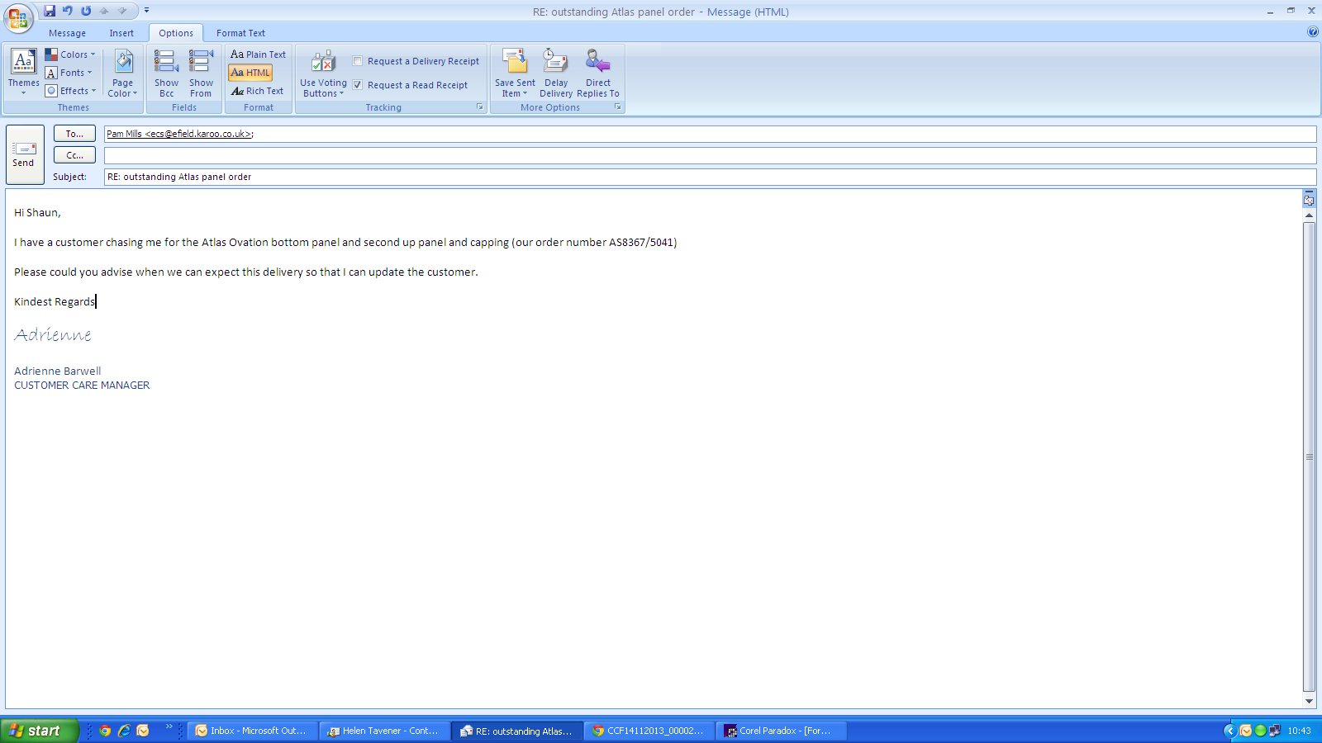This screenshot has height=743, width=1322.
Task: Click the Outlook icon in system tray
Action: (1246, 731)
